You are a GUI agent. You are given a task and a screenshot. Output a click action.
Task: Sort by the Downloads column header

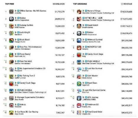click(x=59, y=4)
